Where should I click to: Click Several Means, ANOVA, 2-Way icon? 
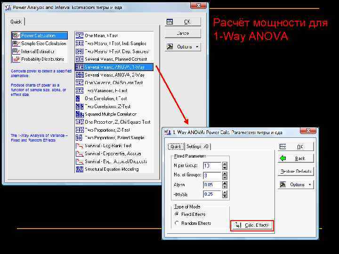coord(80,75)
